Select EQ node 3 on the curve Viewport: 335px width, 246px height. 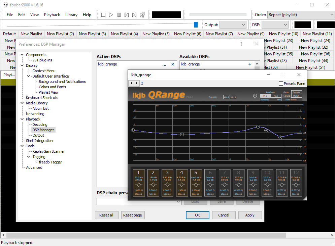[258, 127]
